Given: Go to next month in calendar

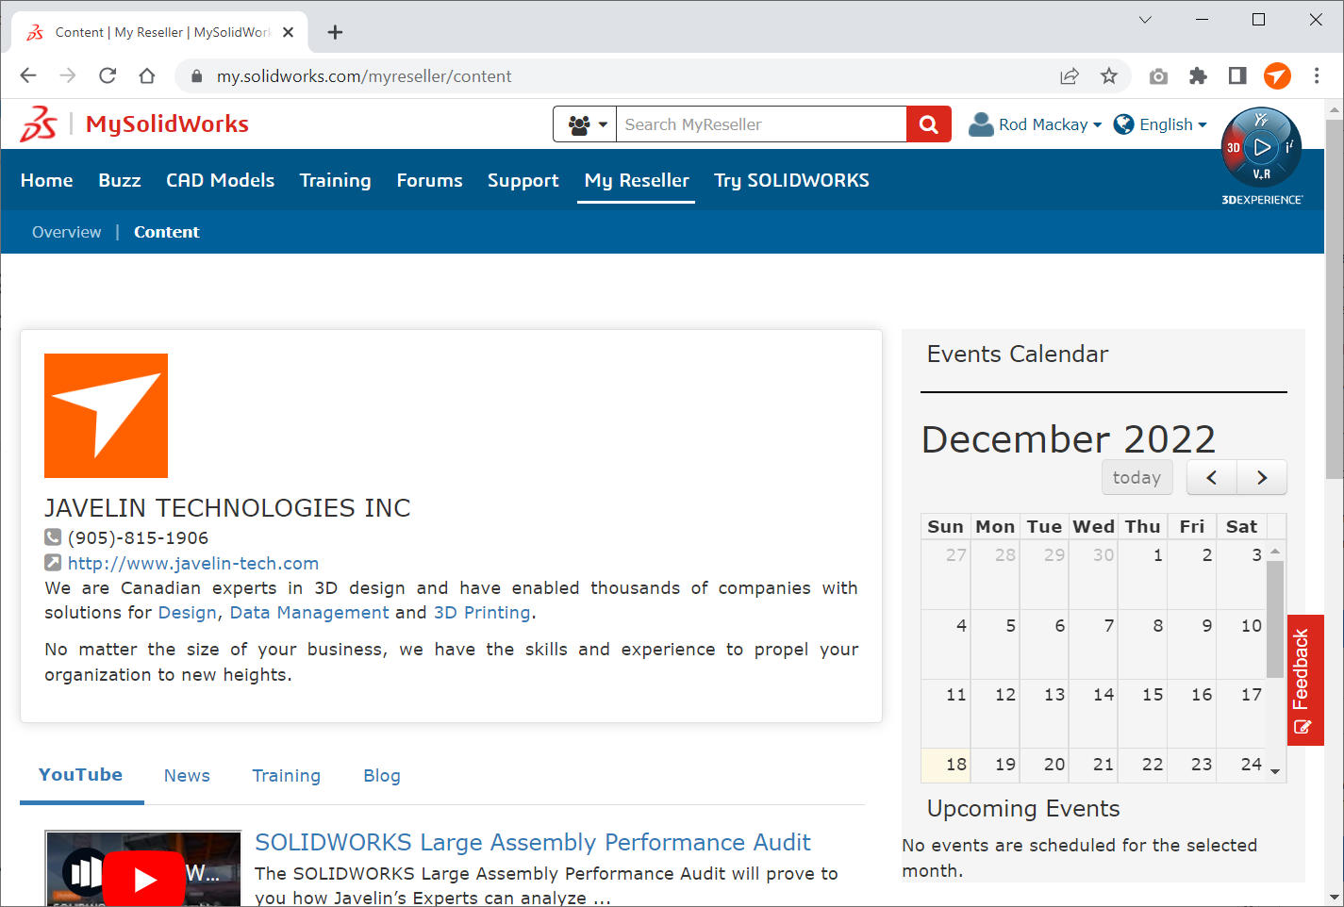Looking at the screenshot, I should point(1261,477).
